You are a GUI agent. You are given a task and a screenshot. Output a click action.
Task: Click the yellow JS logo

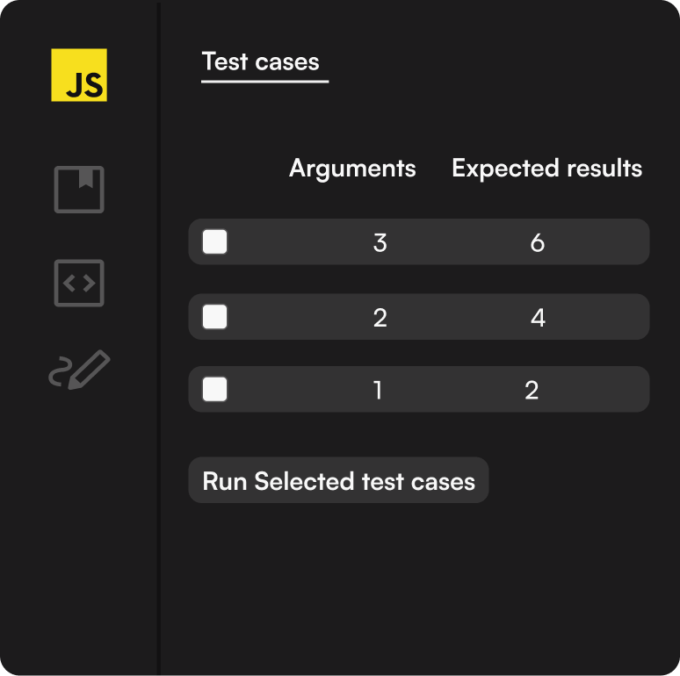[x=79, y=76]
